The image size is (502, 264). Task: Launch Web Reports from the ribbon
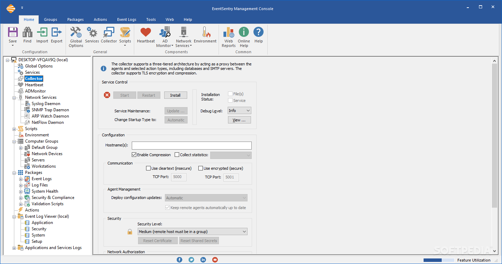[229, 32]
